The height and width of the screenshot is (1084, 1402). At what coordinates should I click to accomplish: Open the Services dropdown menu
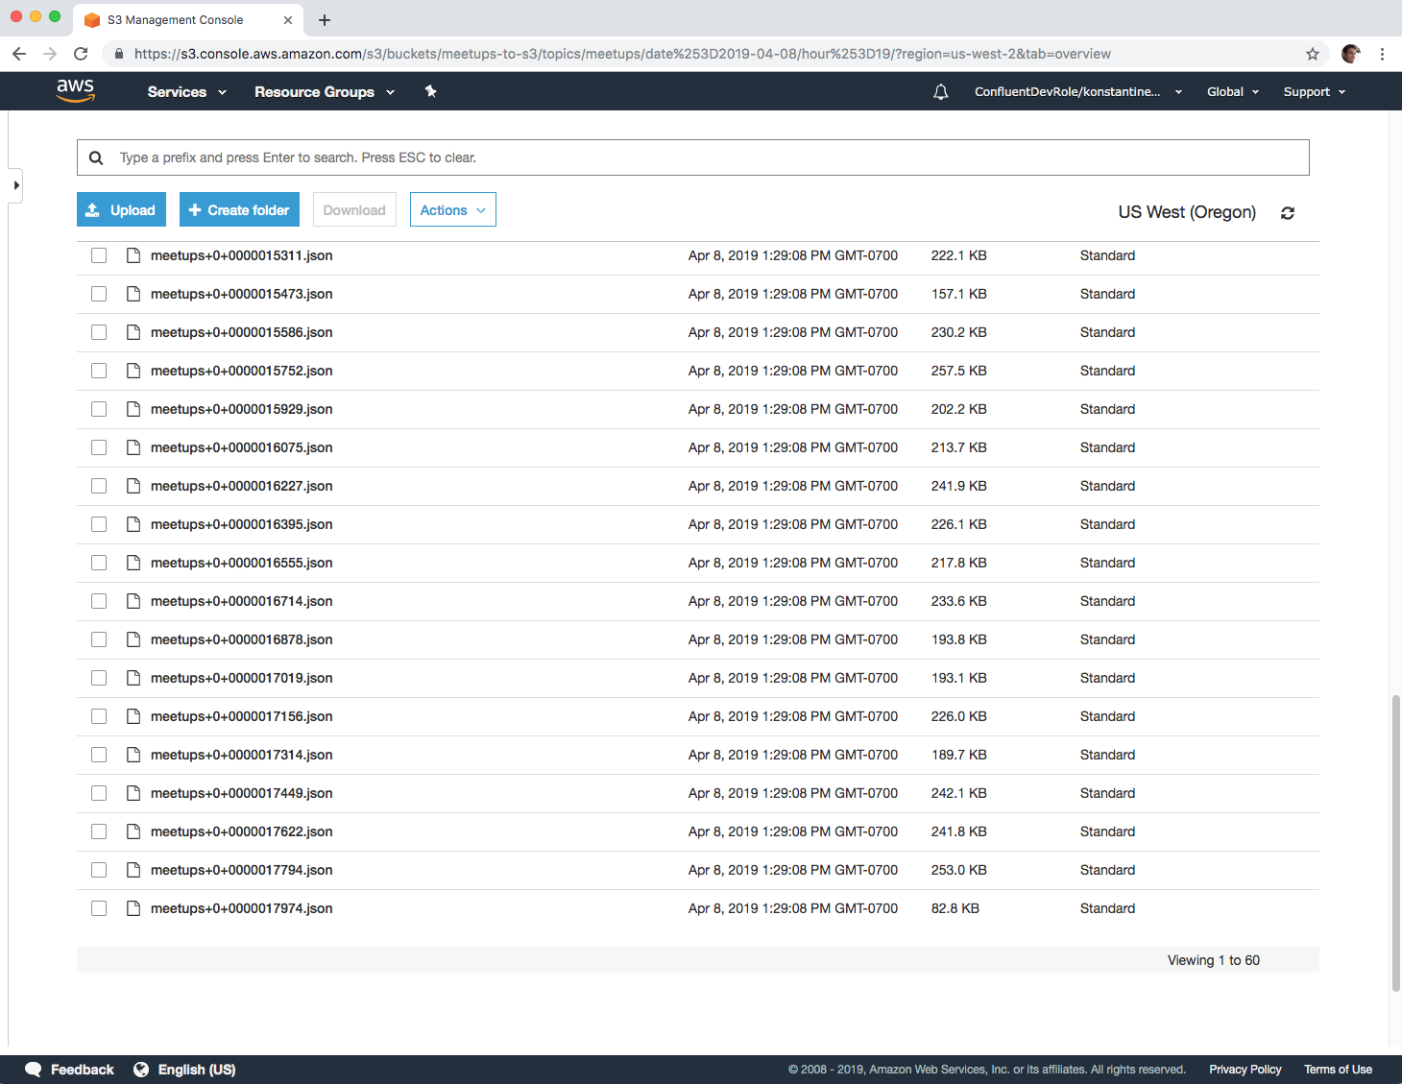pos(187,92)
